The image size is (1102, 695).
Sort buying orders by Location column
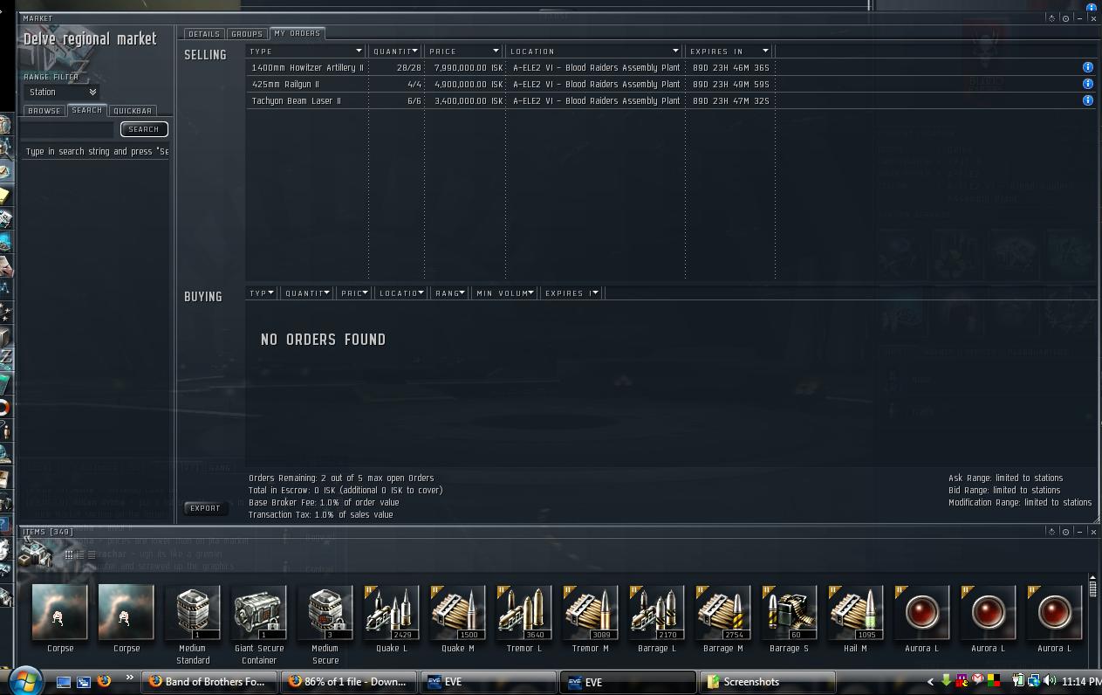(400, 293)
